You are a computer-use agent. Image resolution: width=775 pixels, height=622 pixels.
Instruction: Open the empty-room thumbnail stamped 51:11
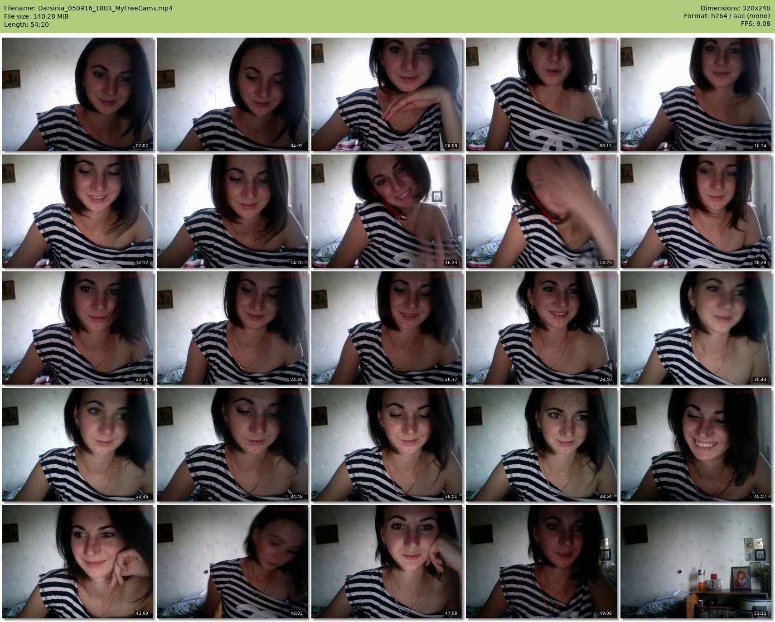[x=696, y=562]
